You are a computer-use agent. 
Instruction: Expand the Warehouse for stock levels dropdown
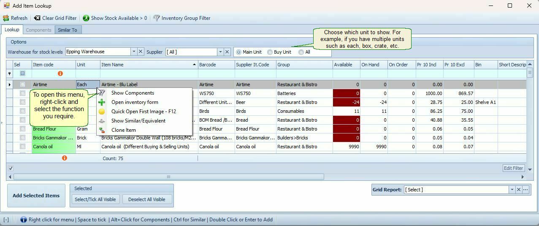[x=134, y=52]
